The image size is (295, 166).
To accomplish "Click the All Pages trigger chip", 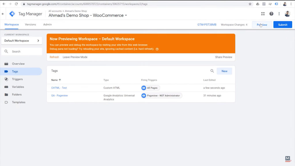I will point(150,88).
